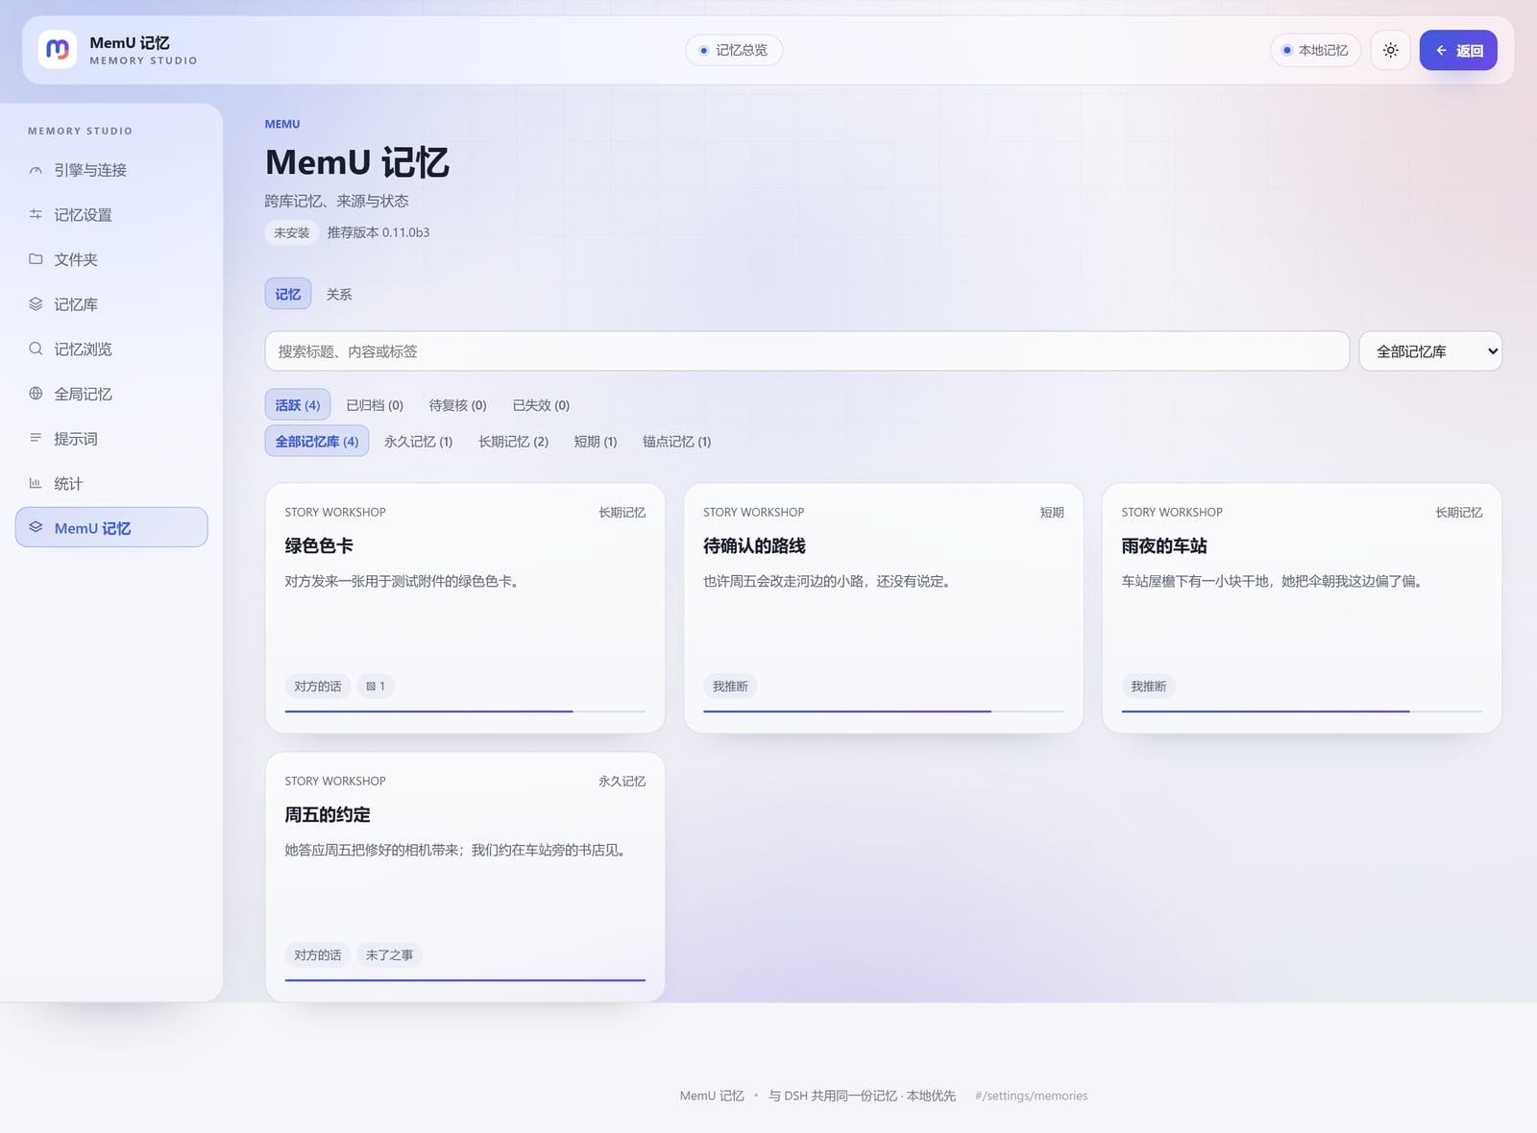Switch to the 记忆 tab
The width and height of the screenshot is (1537, 1133).
tap(288, 294)
